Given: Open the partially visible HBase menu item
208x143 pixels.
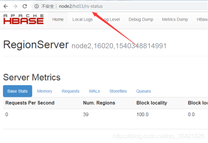Looking at the screenshot, I should click(x=202, y=20).
